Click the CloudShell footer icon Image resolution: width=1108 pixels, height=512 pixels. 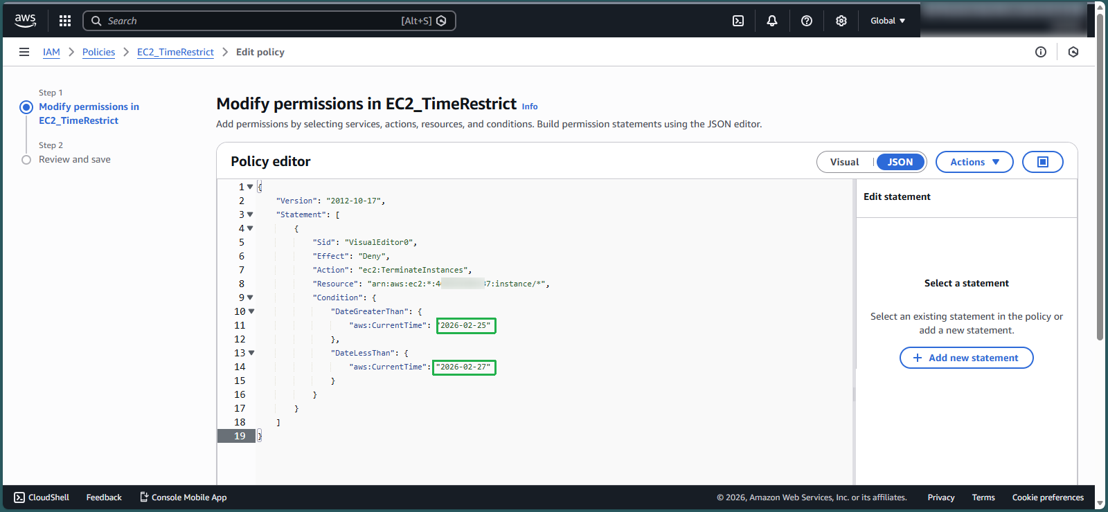click(x=19, y=497)
